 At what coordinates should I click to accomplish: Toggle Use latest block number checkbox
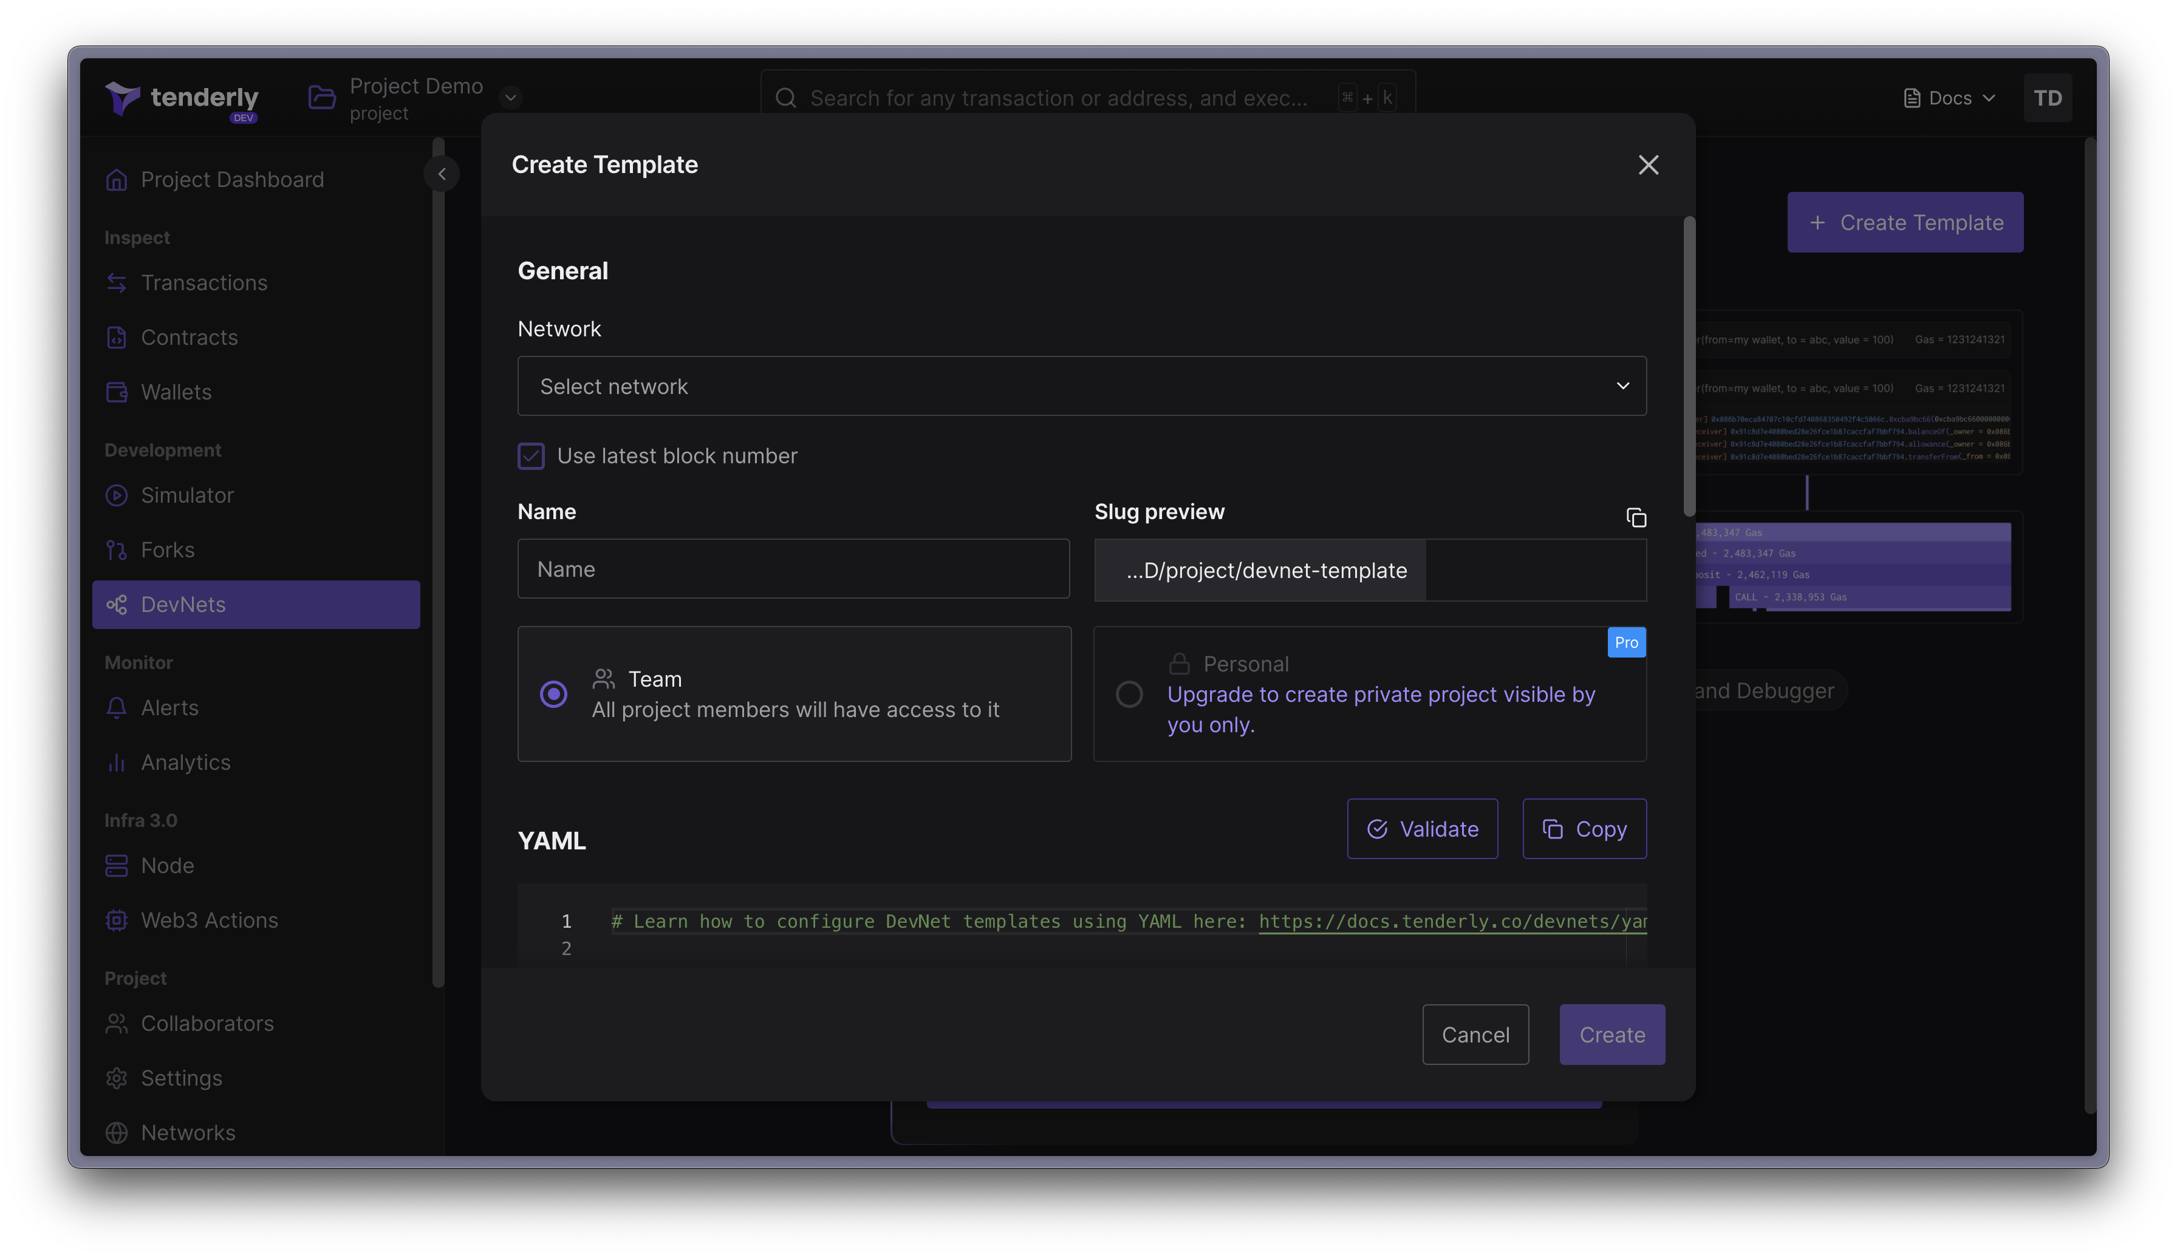click(531, 456)
